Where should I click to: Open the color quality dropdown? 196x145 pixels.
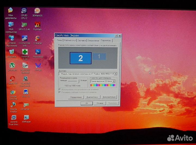(x=114, y=81)
